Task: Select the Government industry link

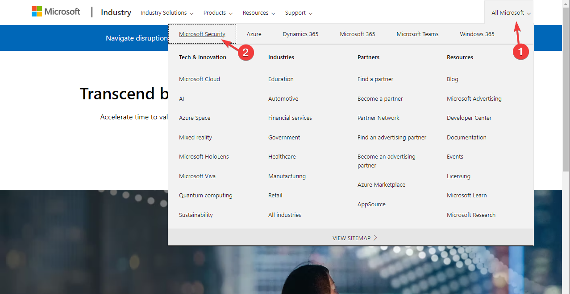Action: (284, 138)
